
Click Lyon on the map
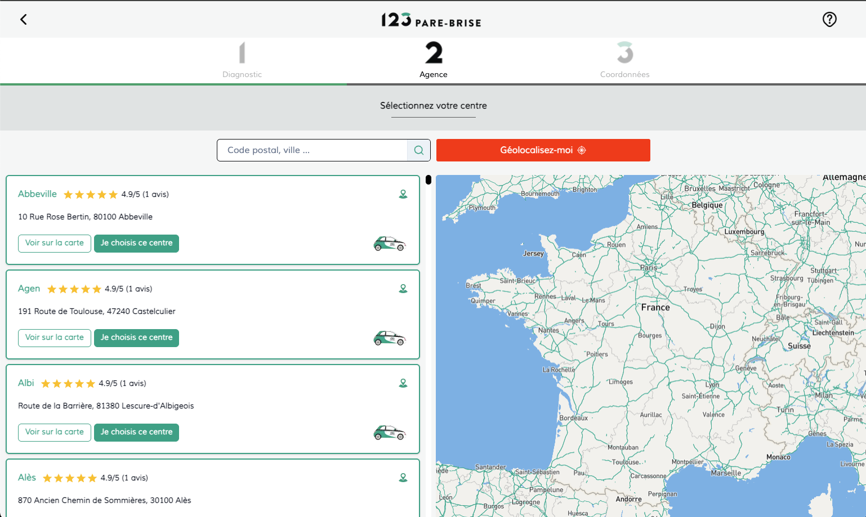pyautogui.click(x=712, y=385)
